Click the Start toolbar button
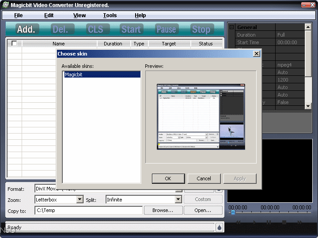The image size is (318, 238). click(131, 30)
